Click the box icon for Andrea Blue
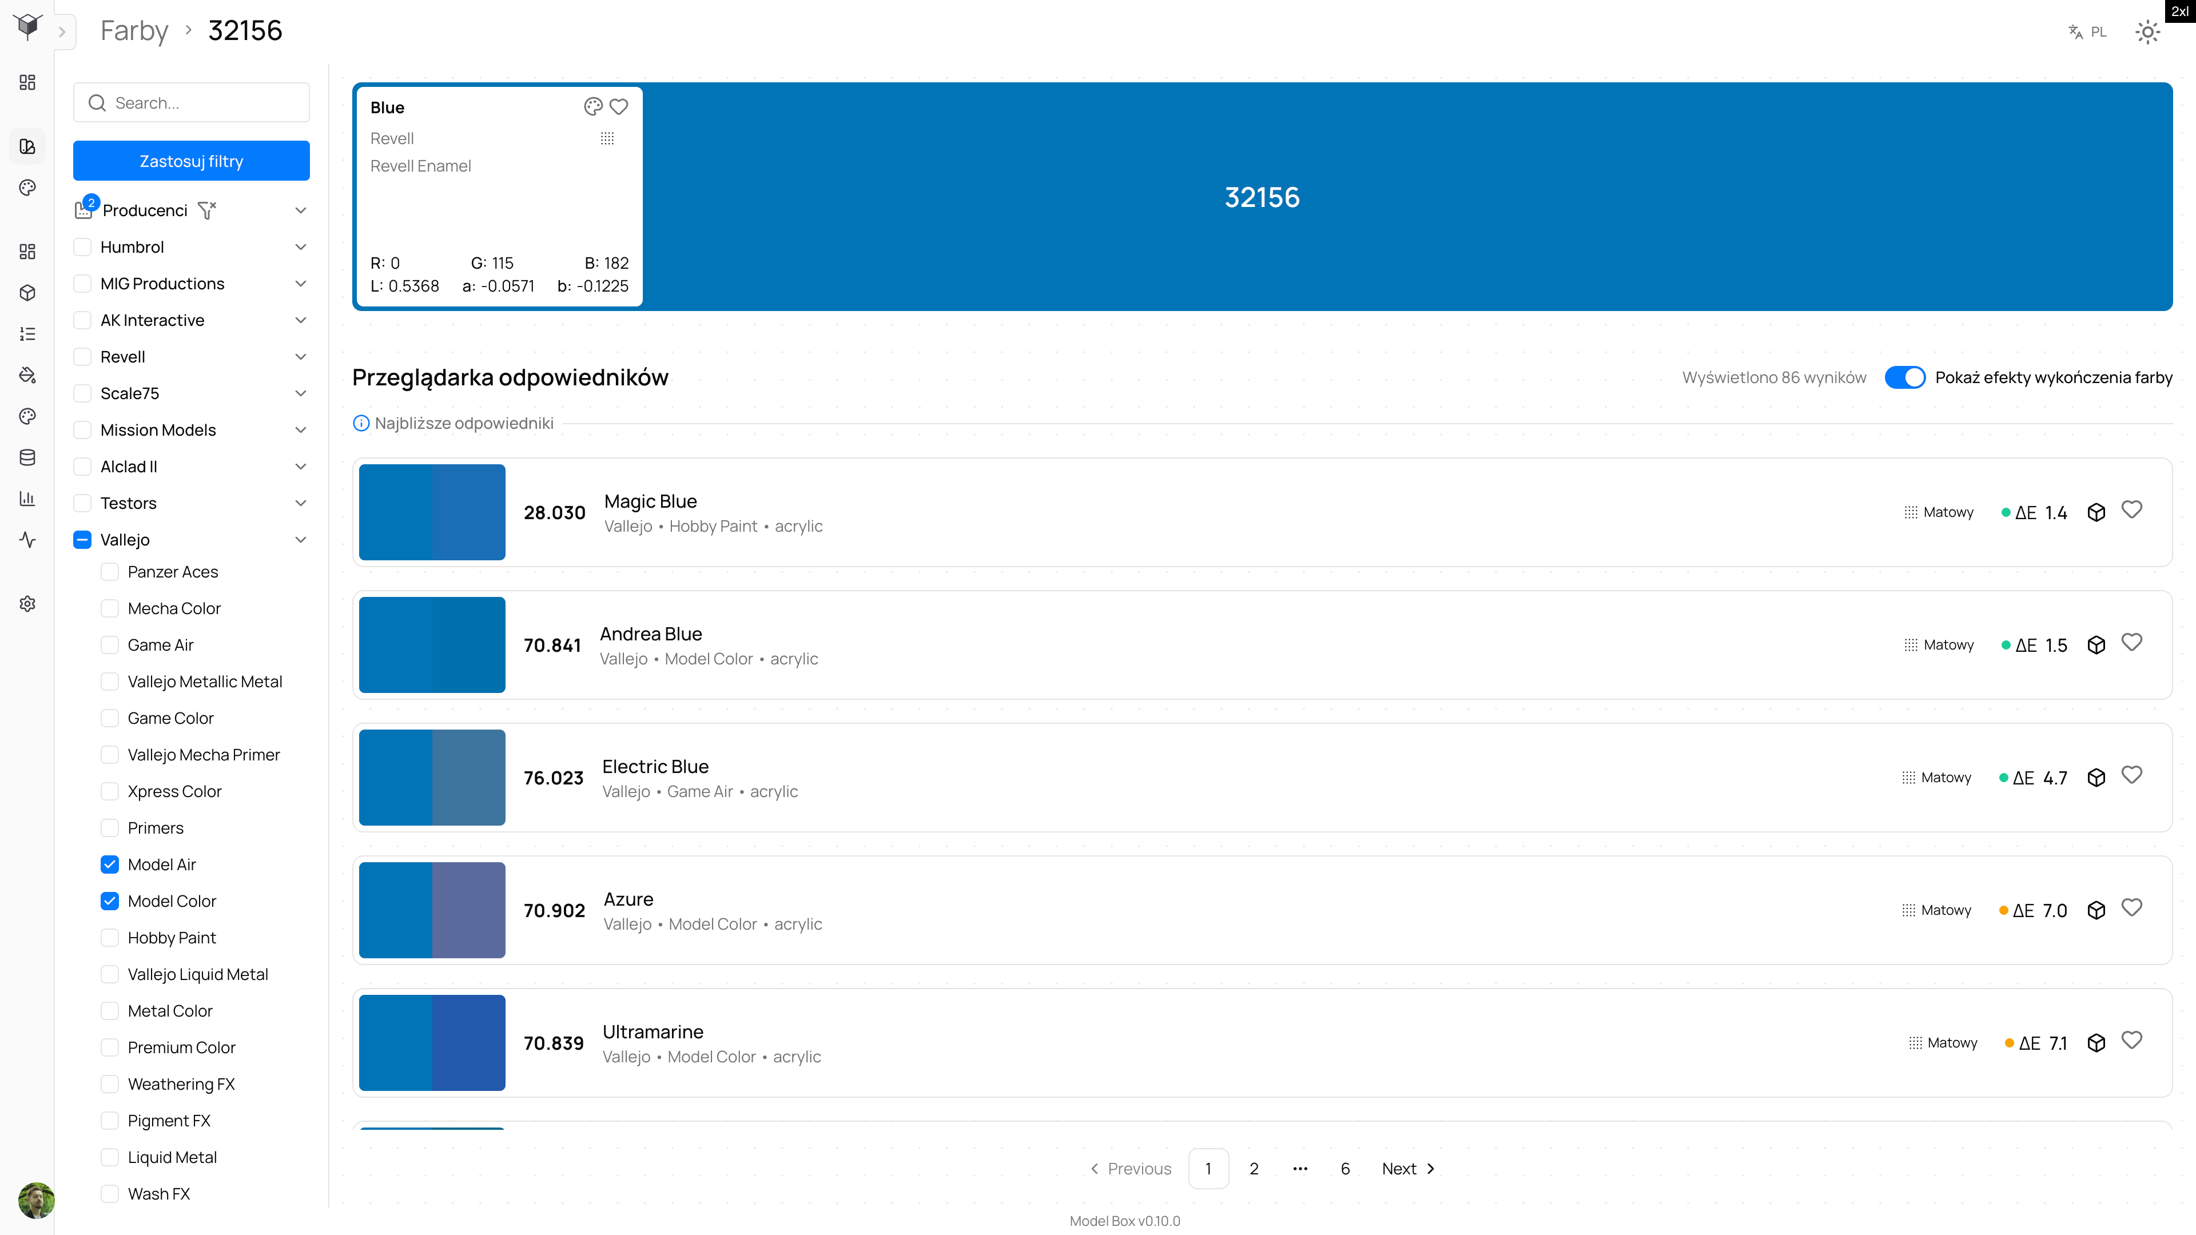2196x1235 pixels. click(2096, 645)
